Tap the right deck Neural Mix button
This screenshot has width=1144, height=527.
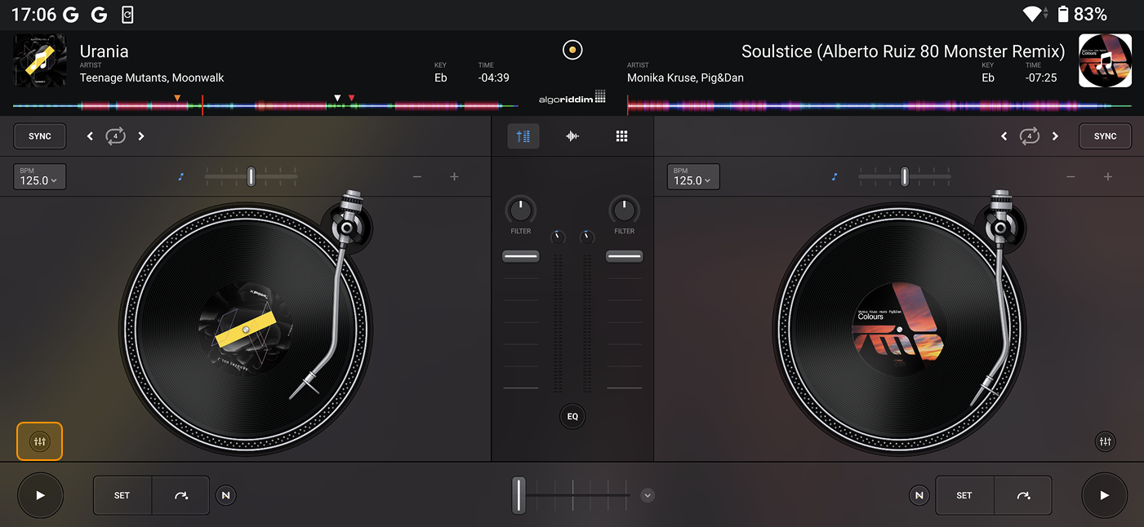pyautogui.click(x=919, y=495)
